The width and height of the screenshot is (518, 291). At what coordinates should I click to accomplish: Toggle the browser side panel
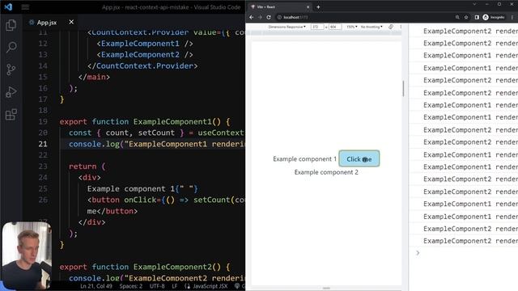tap(477, 17)
